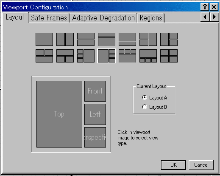Pick the two equal stacked horizontal viewports layout
Viewport: 220px width, 176px height.
tap(86, 39)
